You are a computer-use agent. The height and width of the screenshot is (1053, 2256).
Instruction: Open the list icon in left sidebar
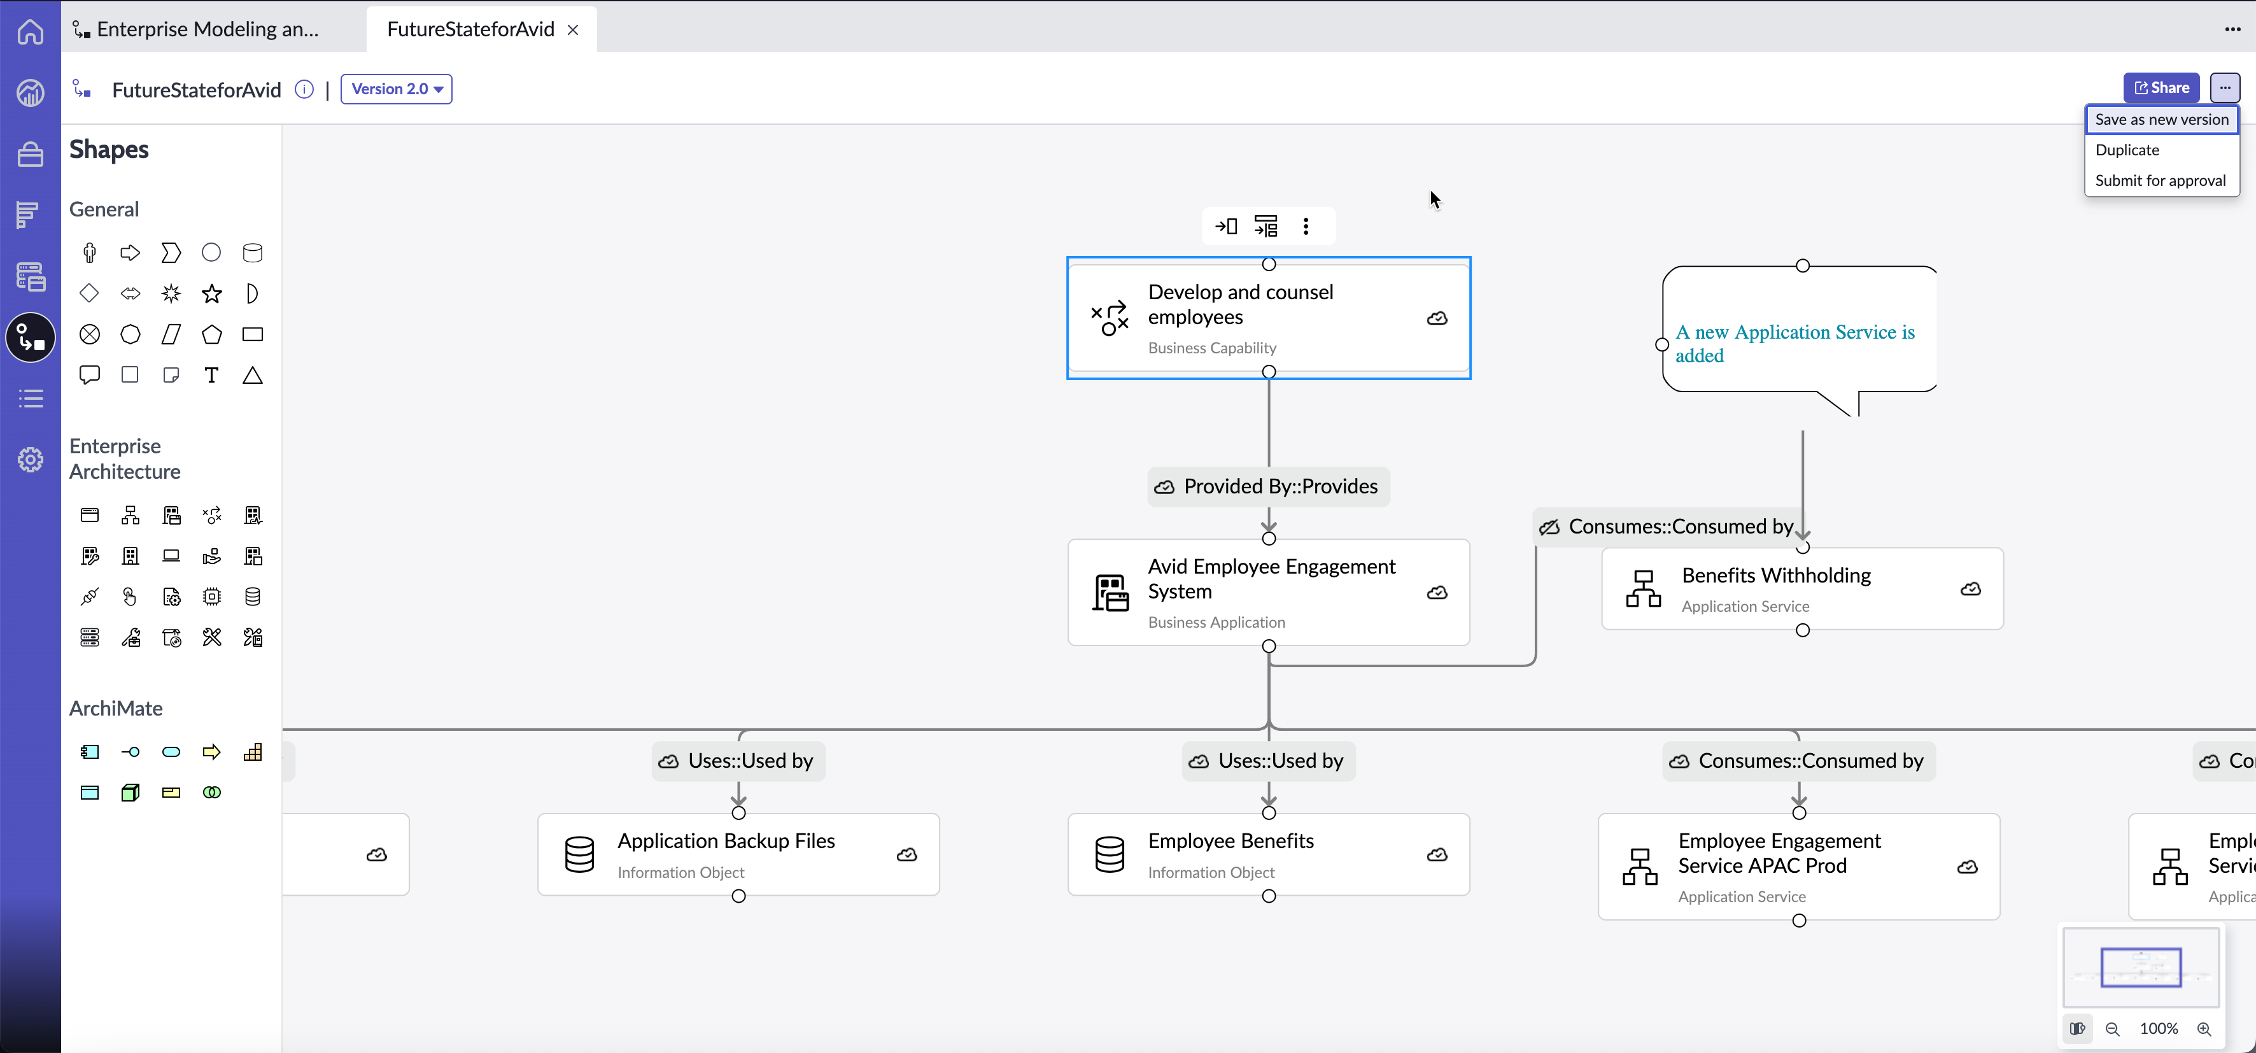point(31,399)
